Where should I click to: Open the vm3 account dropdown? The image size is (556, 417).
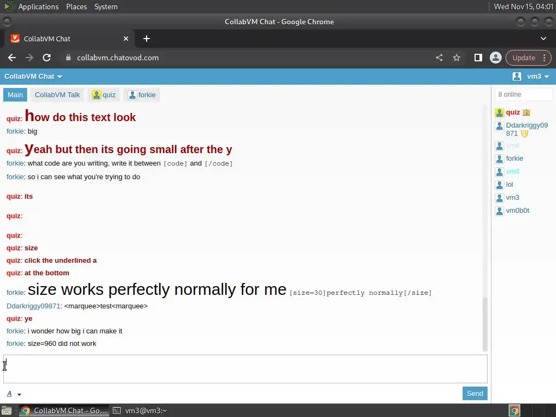click(538, 77)
